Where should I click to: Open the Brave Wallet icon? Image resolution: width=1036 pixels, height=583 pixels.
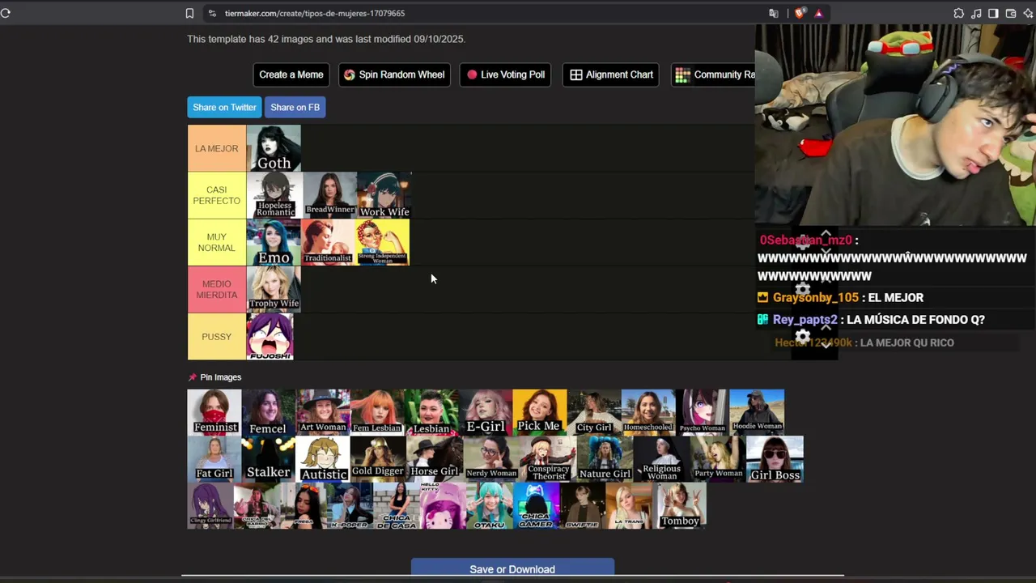1011,13
